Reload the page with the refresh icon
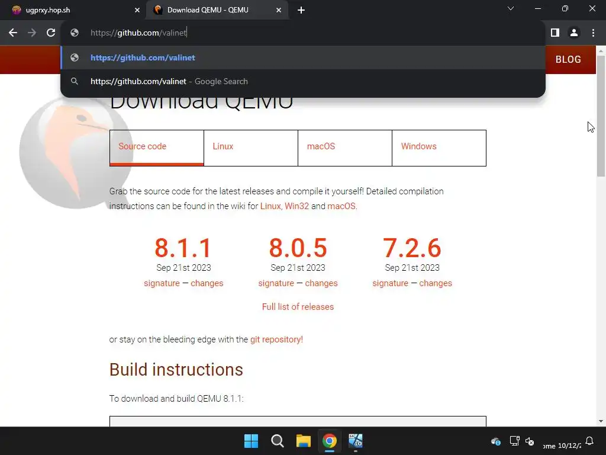The width and height of the screenshot is (606, 455). coord(51,33)
